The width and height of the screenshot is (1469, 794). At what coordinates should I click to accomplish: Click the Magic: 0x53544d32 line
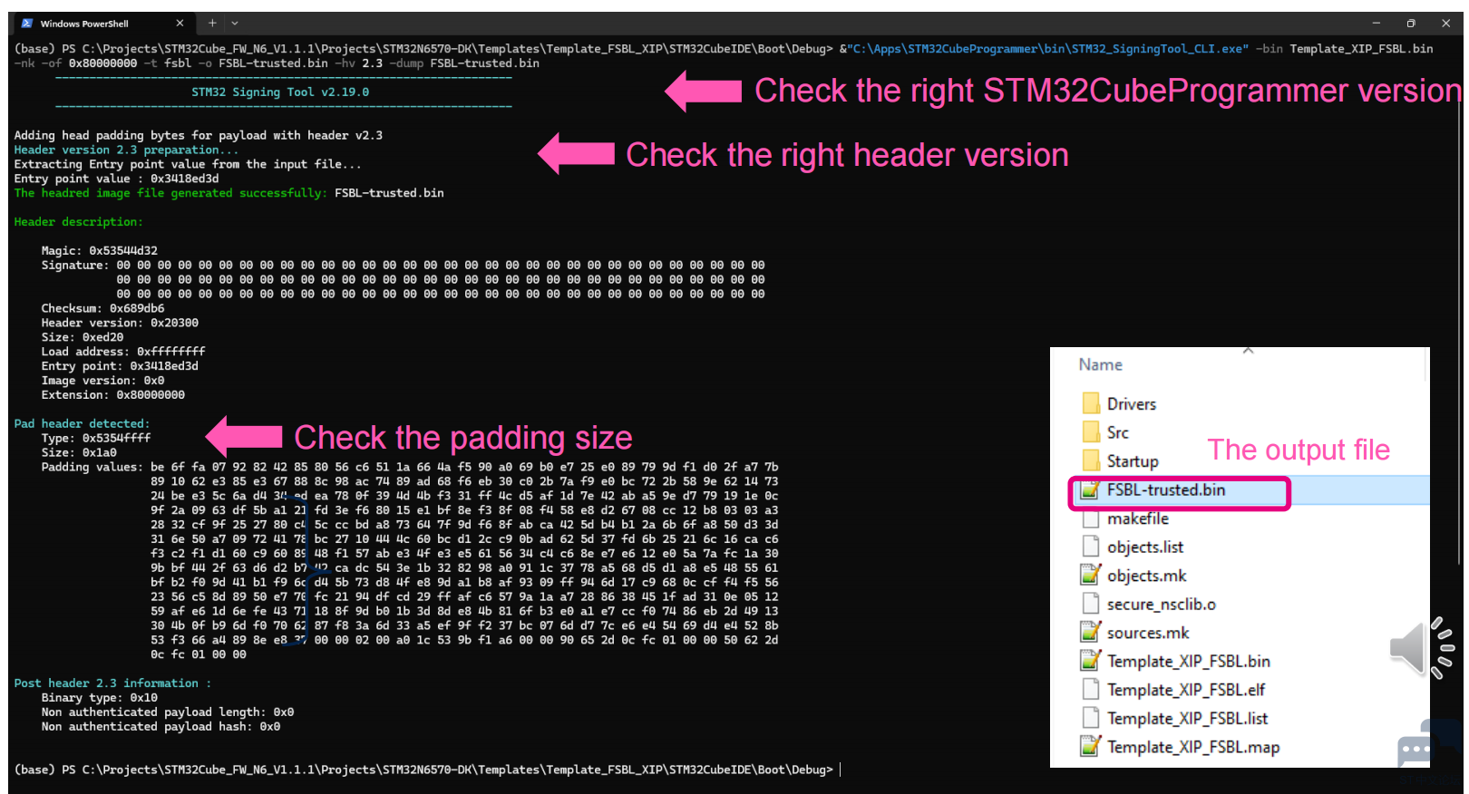coord(99,251)
